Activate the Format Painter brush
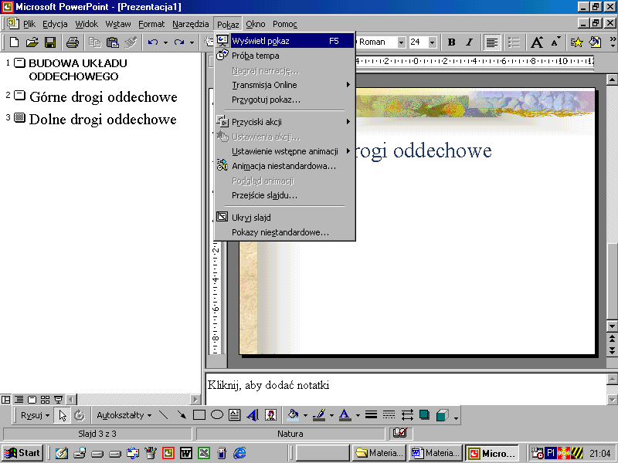Viewport: 618px width, 463px height. point(131,42)
